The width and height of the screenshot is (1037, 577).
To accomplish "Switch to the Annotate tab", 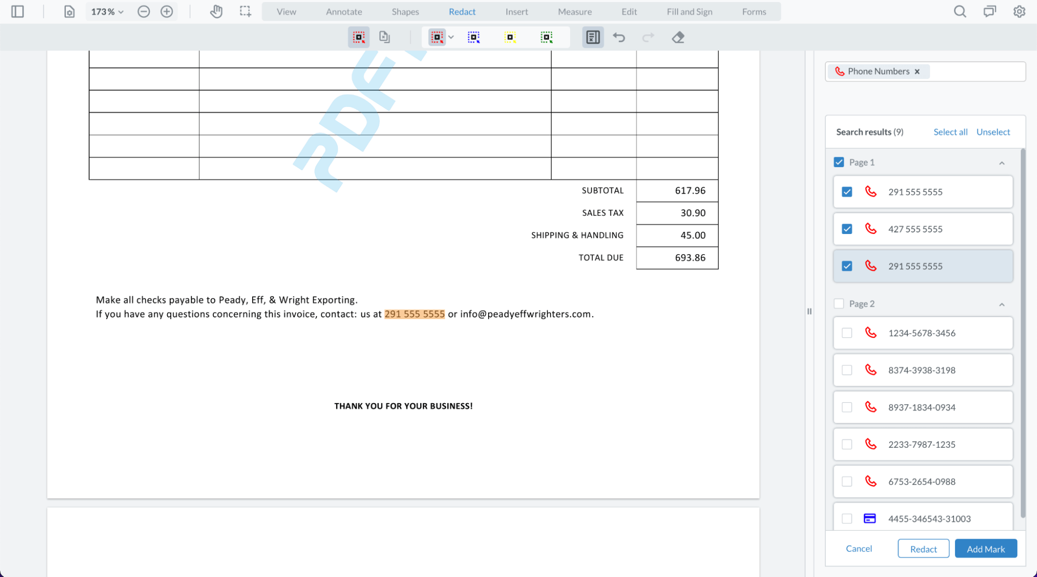I will (x=344, y=11).
